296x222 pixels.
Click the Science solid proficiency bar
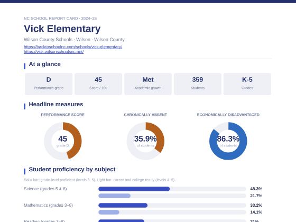134,189
